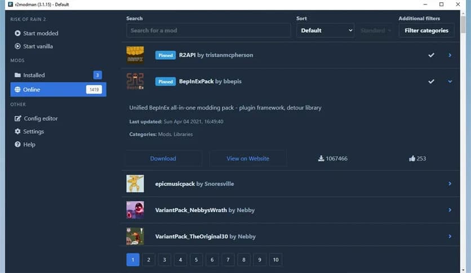The image size is (471, 273).
Task: Click the "epicmusicpack by Snoresville" title
Action: point(194,184)
